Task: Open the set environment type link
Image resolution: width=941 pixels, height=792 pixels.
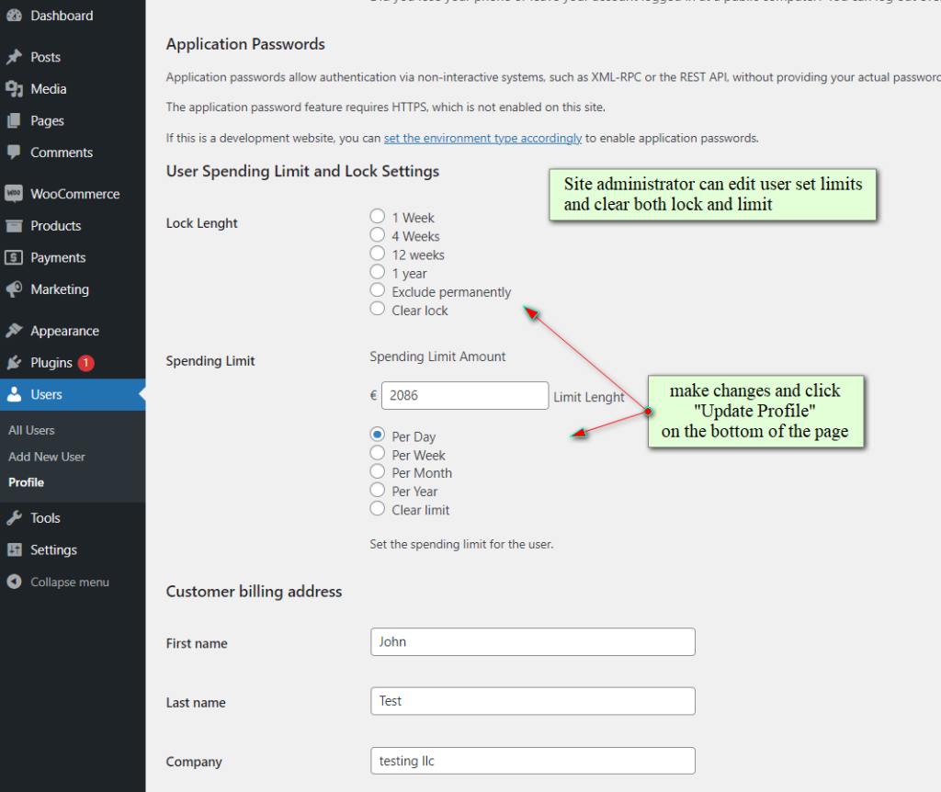Action: [482, 138]
